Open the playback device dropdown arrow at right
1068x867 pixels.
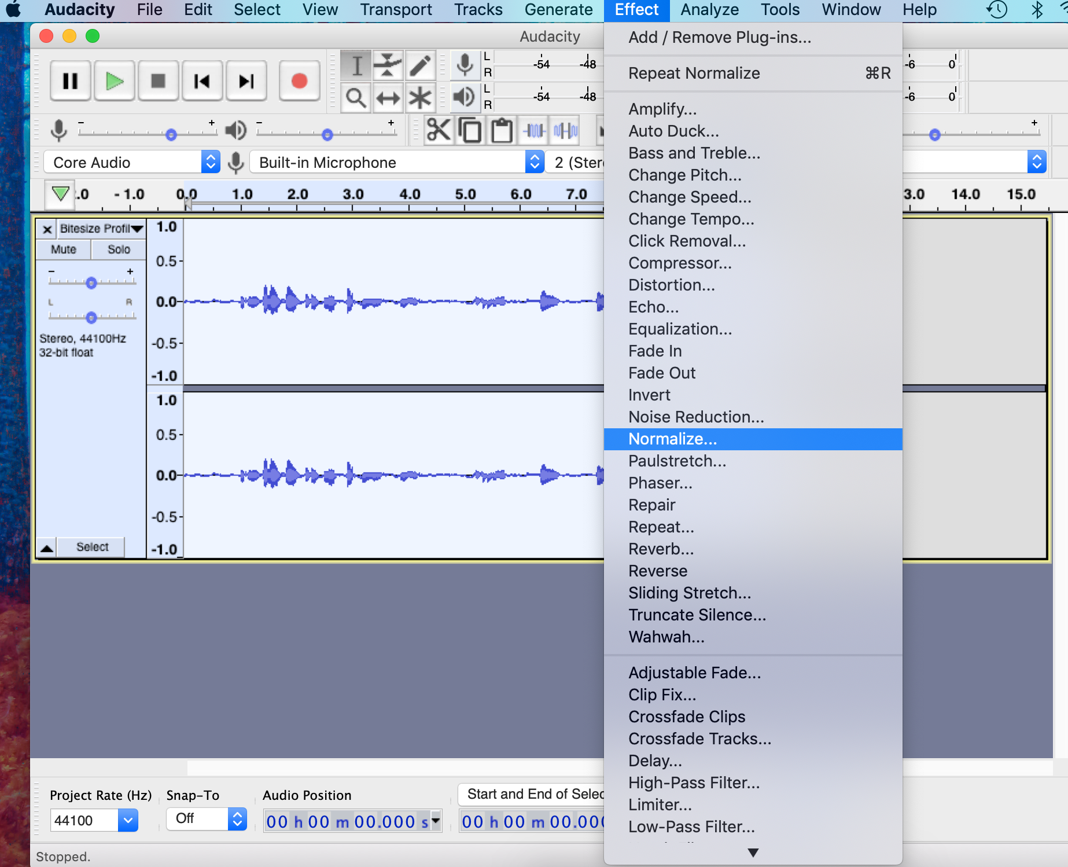coord(1037,162)
